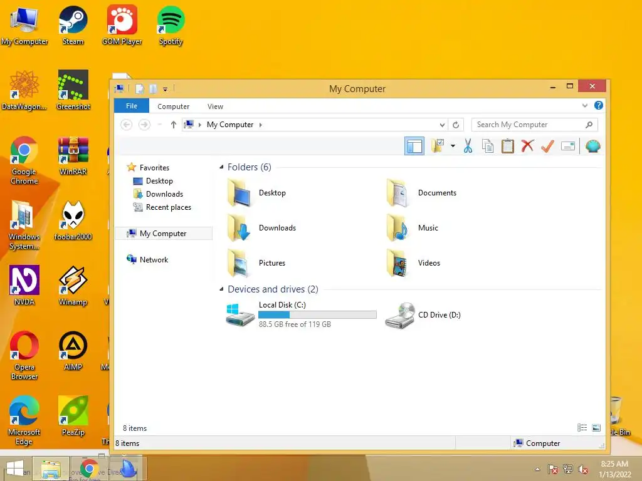Switch to the Computer ribbon tab
Viewport: 642px width, 481px height.
173,106
